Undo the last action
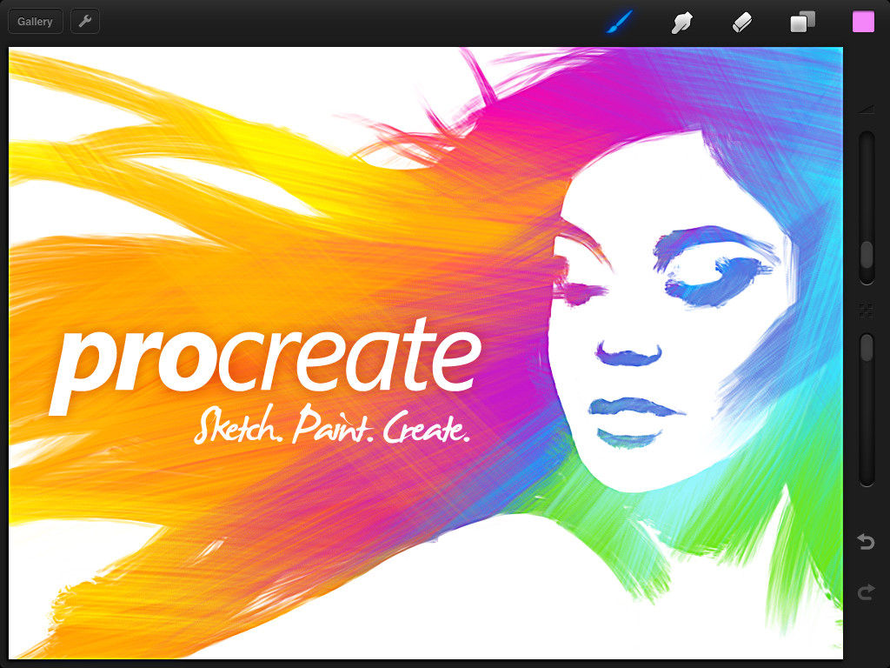This screenshot has height=668, width=890. point(867,541)
